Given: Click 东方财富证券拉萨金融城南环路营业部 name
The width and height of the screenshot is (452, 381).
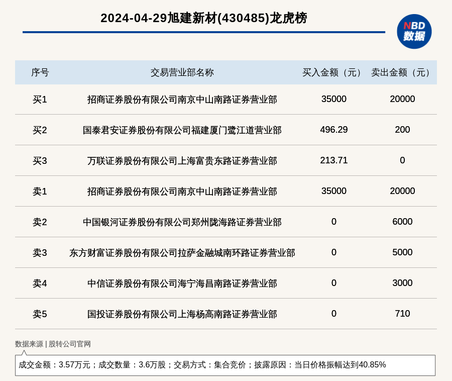Looking at the screenshot, I should 182,253.
